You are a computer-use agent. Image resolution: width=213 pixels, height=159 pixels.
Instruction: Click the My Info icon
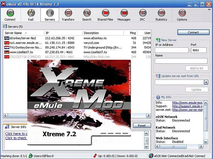(158, 97)
